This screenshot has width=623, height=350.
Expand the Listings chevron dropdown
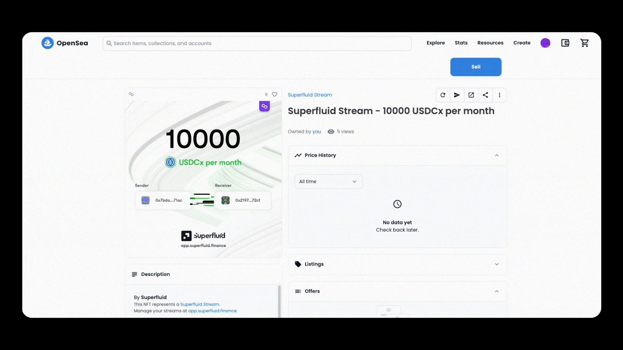pos(496,264)
